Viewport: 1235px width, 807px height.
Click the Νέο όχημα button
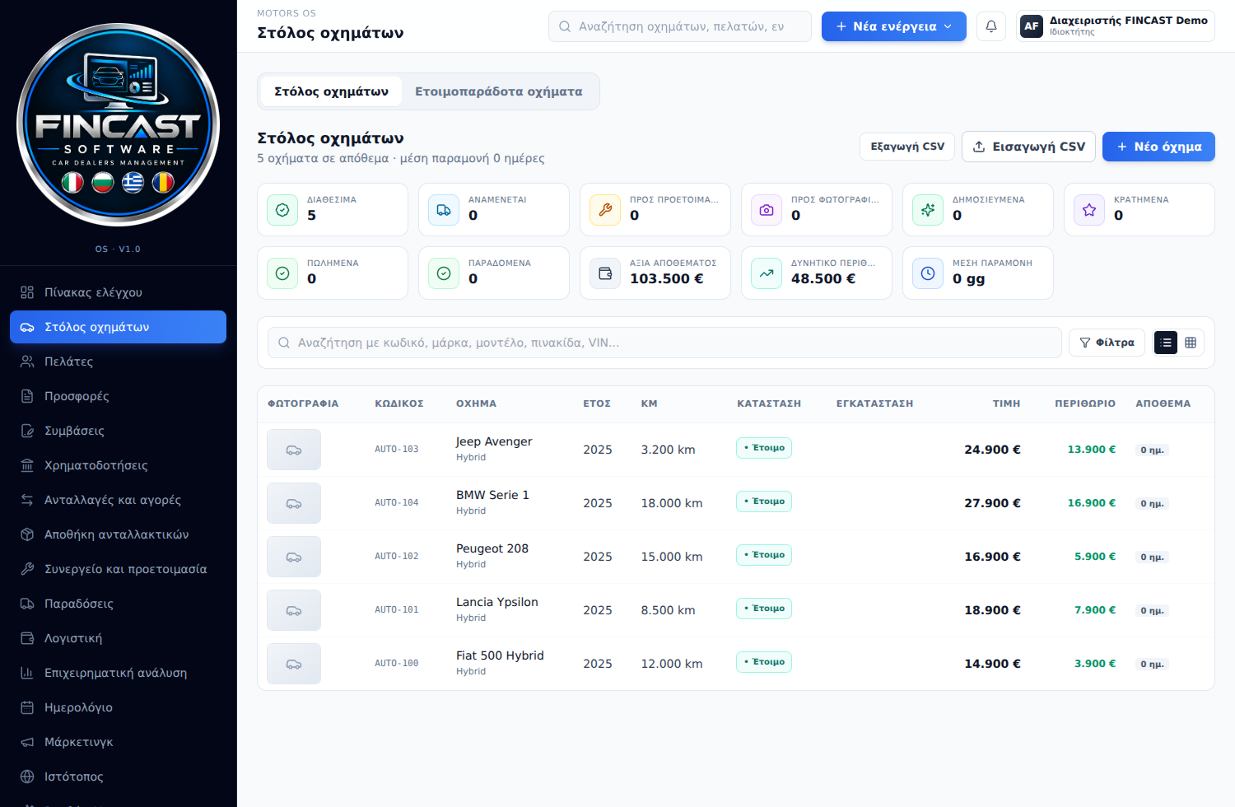coord(1158,147)
